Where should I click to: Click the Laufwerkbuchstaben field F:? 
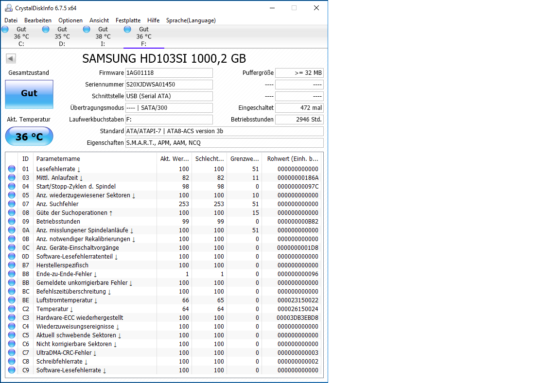tap(169, 120)
